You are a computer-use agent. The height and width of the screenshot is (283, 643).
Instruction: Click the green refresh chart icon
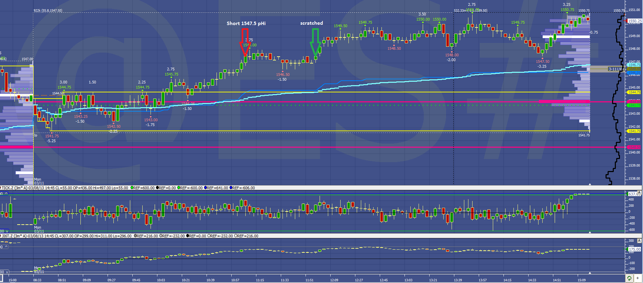[629, 278]
